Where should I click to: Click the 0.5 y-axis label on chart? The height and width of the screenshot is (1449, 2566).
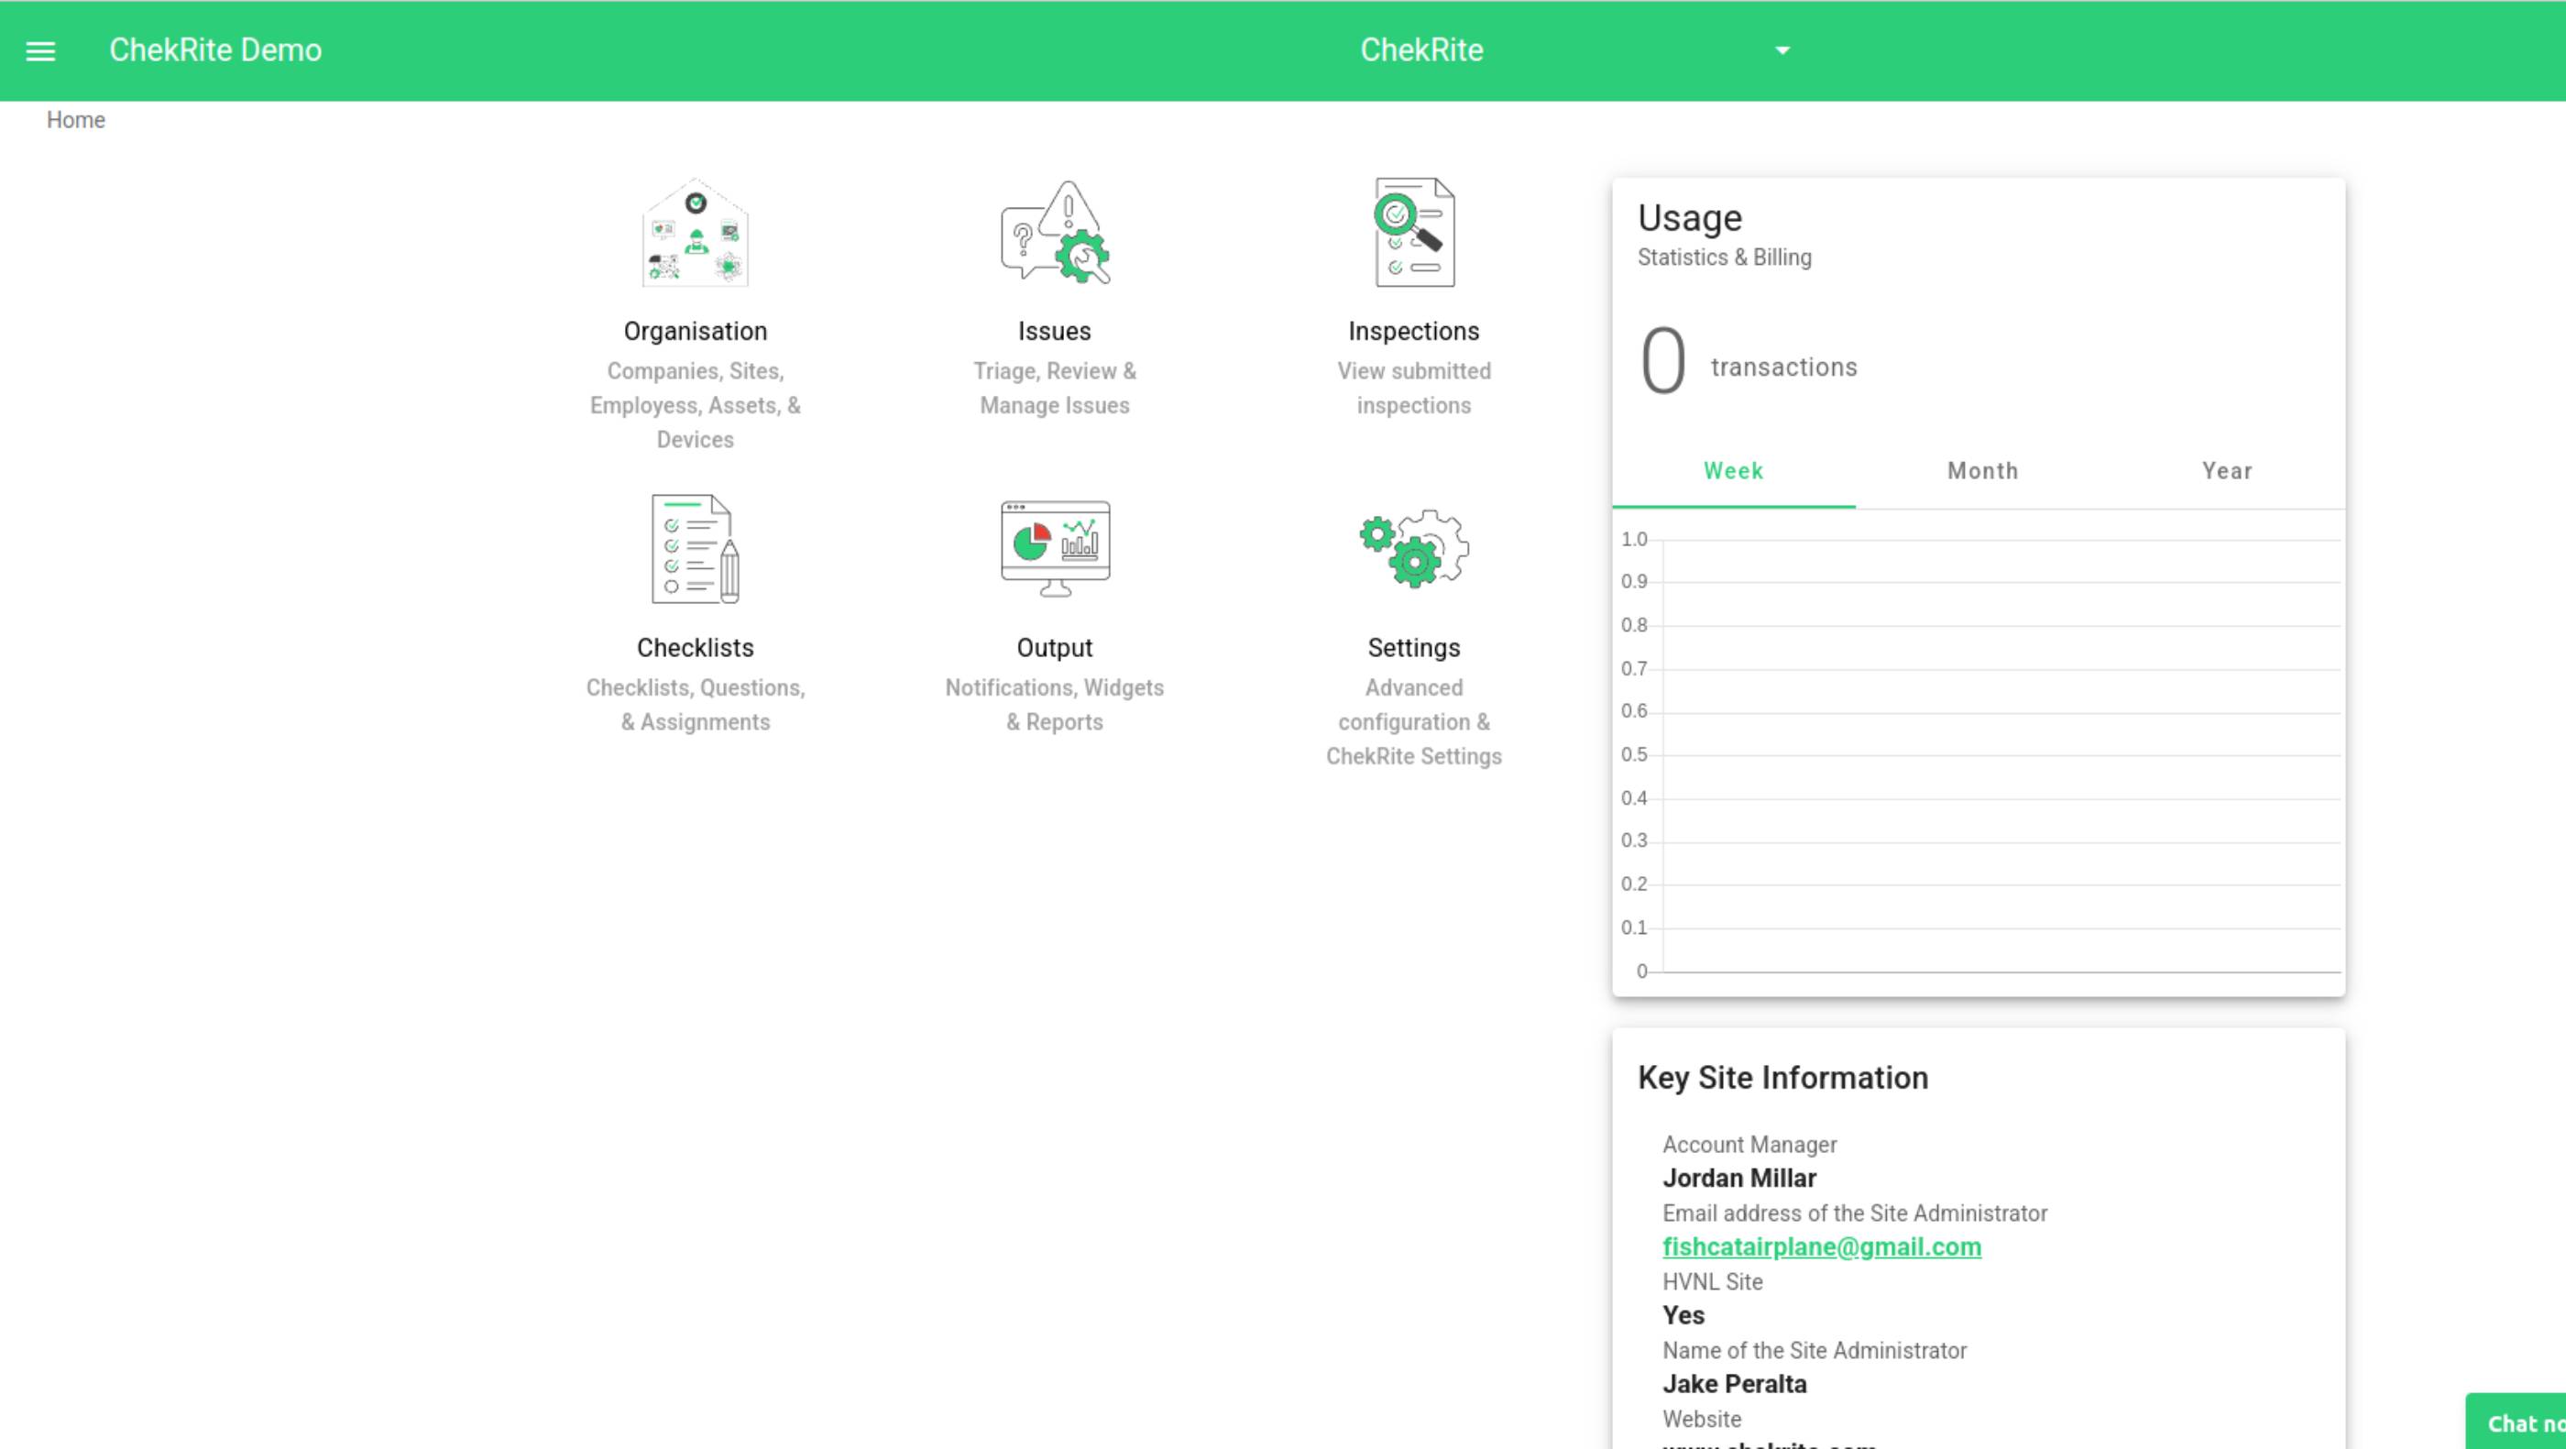[1634, 755]
